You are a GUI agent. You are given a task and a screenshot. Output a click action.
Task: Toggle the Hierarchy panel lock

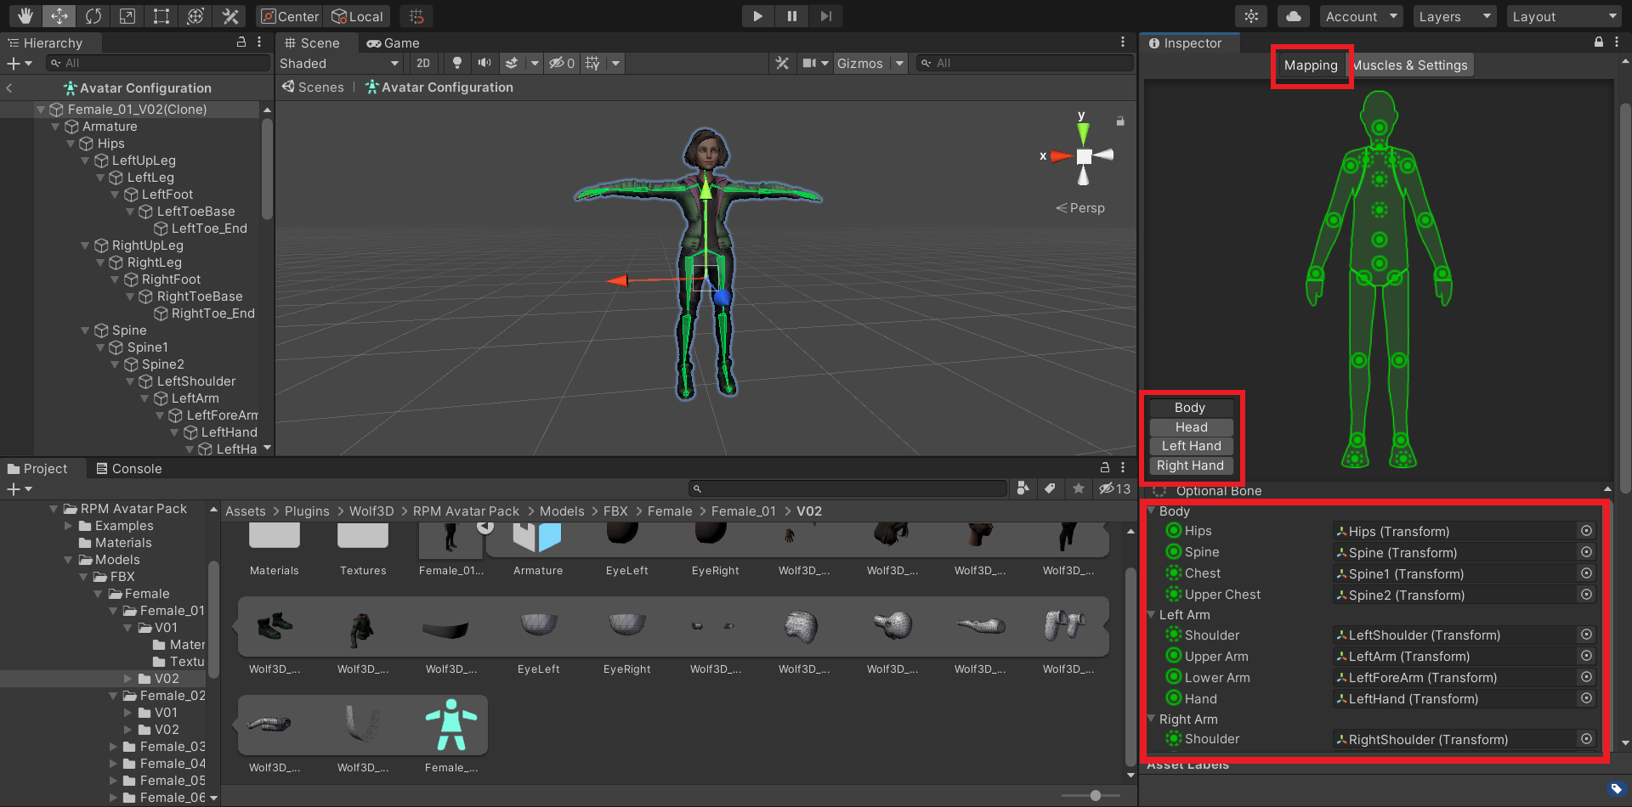pos(241,42)
